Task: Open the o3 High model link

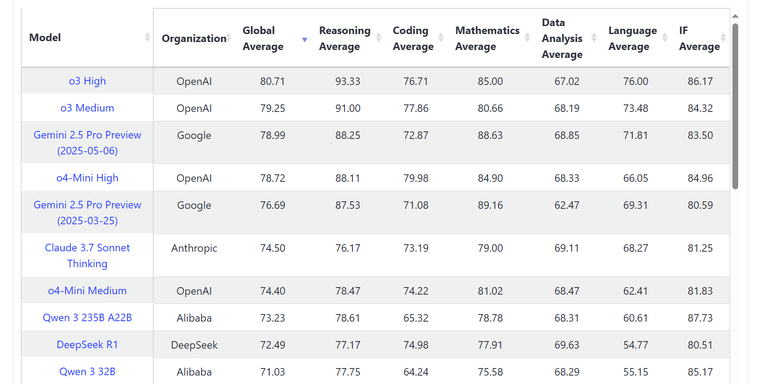Action: (87, 81)
